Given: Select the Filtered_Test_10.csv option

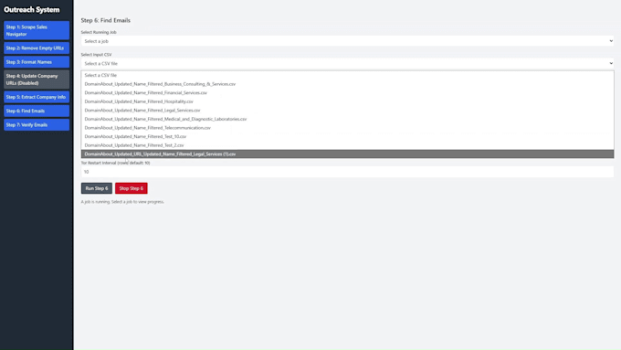Looking at the screenshot, I should coord(347,136).
